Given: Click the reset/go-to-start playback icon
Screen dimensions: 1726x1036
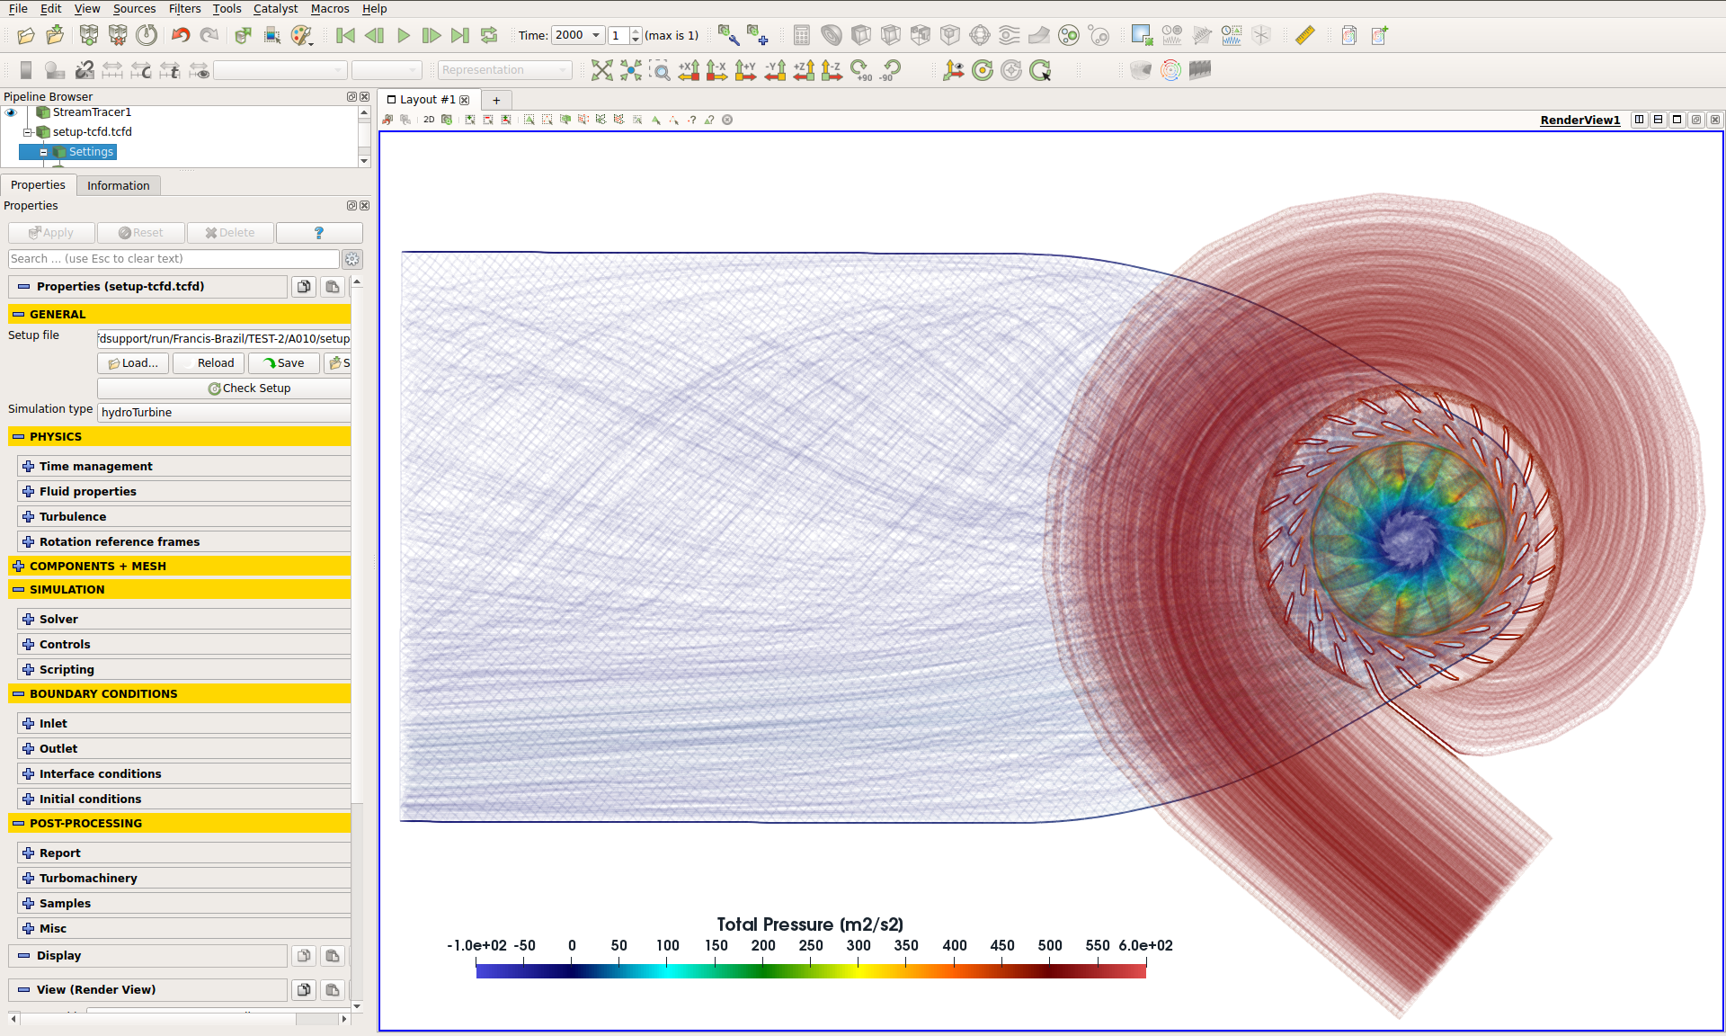Looking at the screenshot, I should point(349,36).
